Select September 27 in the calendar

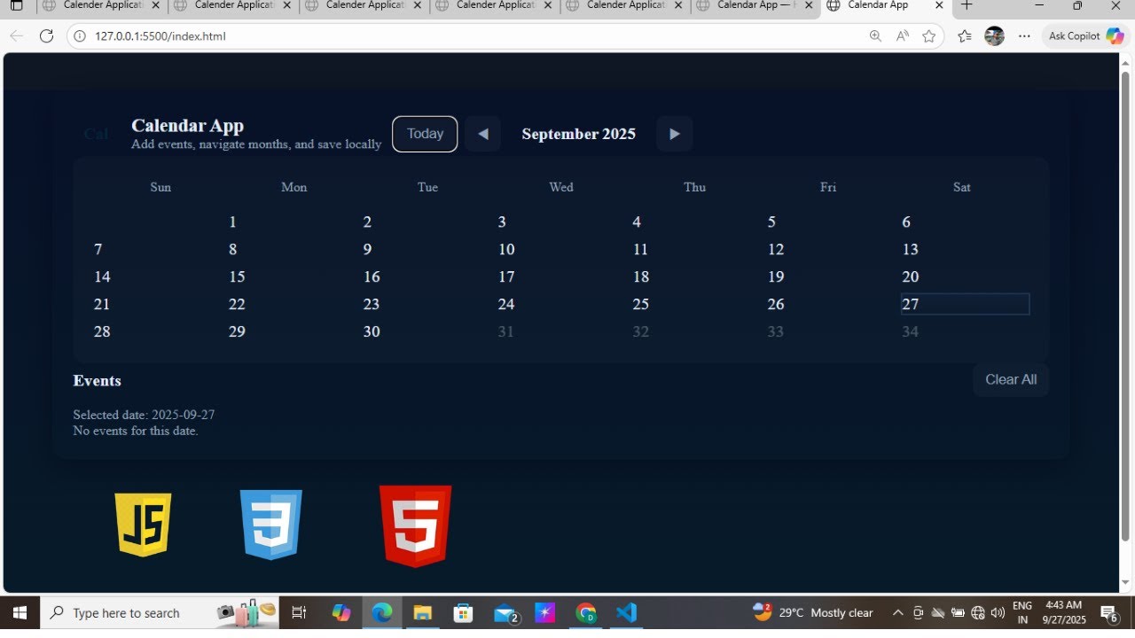965,304
